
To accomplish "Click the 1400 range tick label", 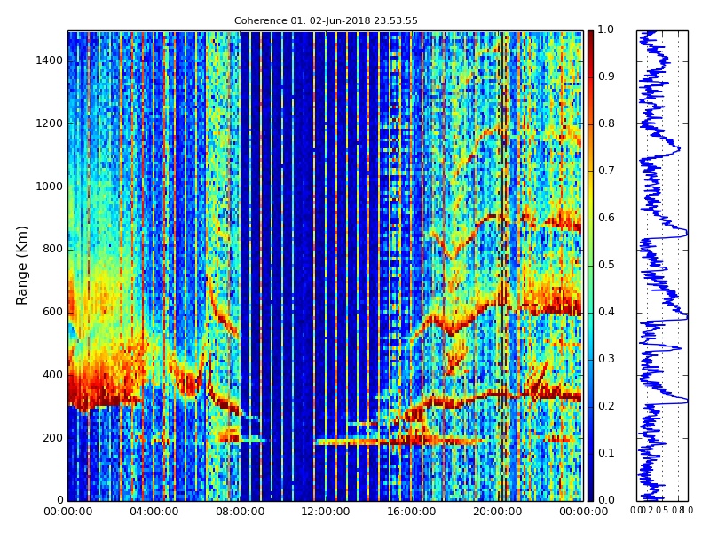I will pos(50,60).
